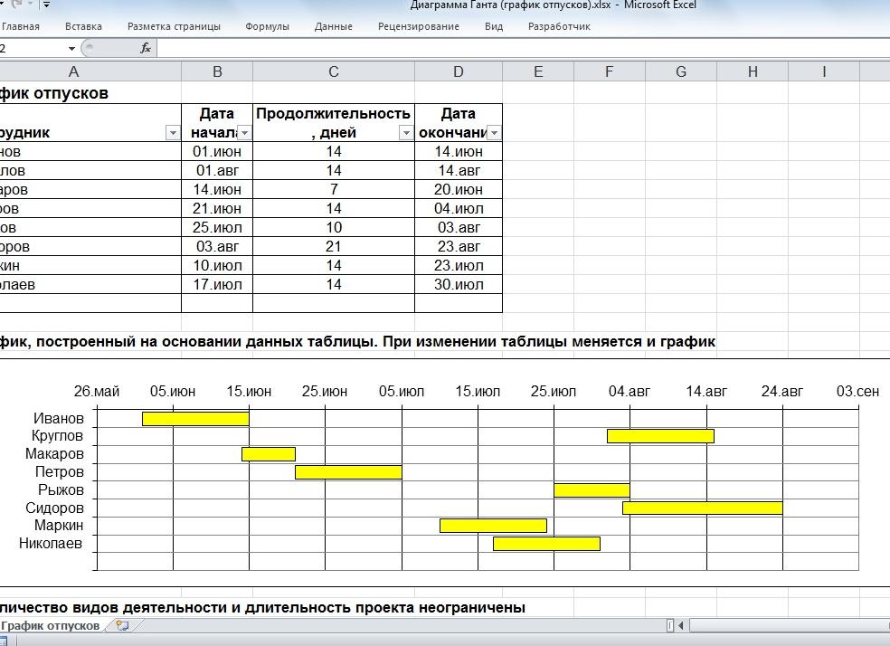Select the duration cell showing 7

[x=334, y=190]
